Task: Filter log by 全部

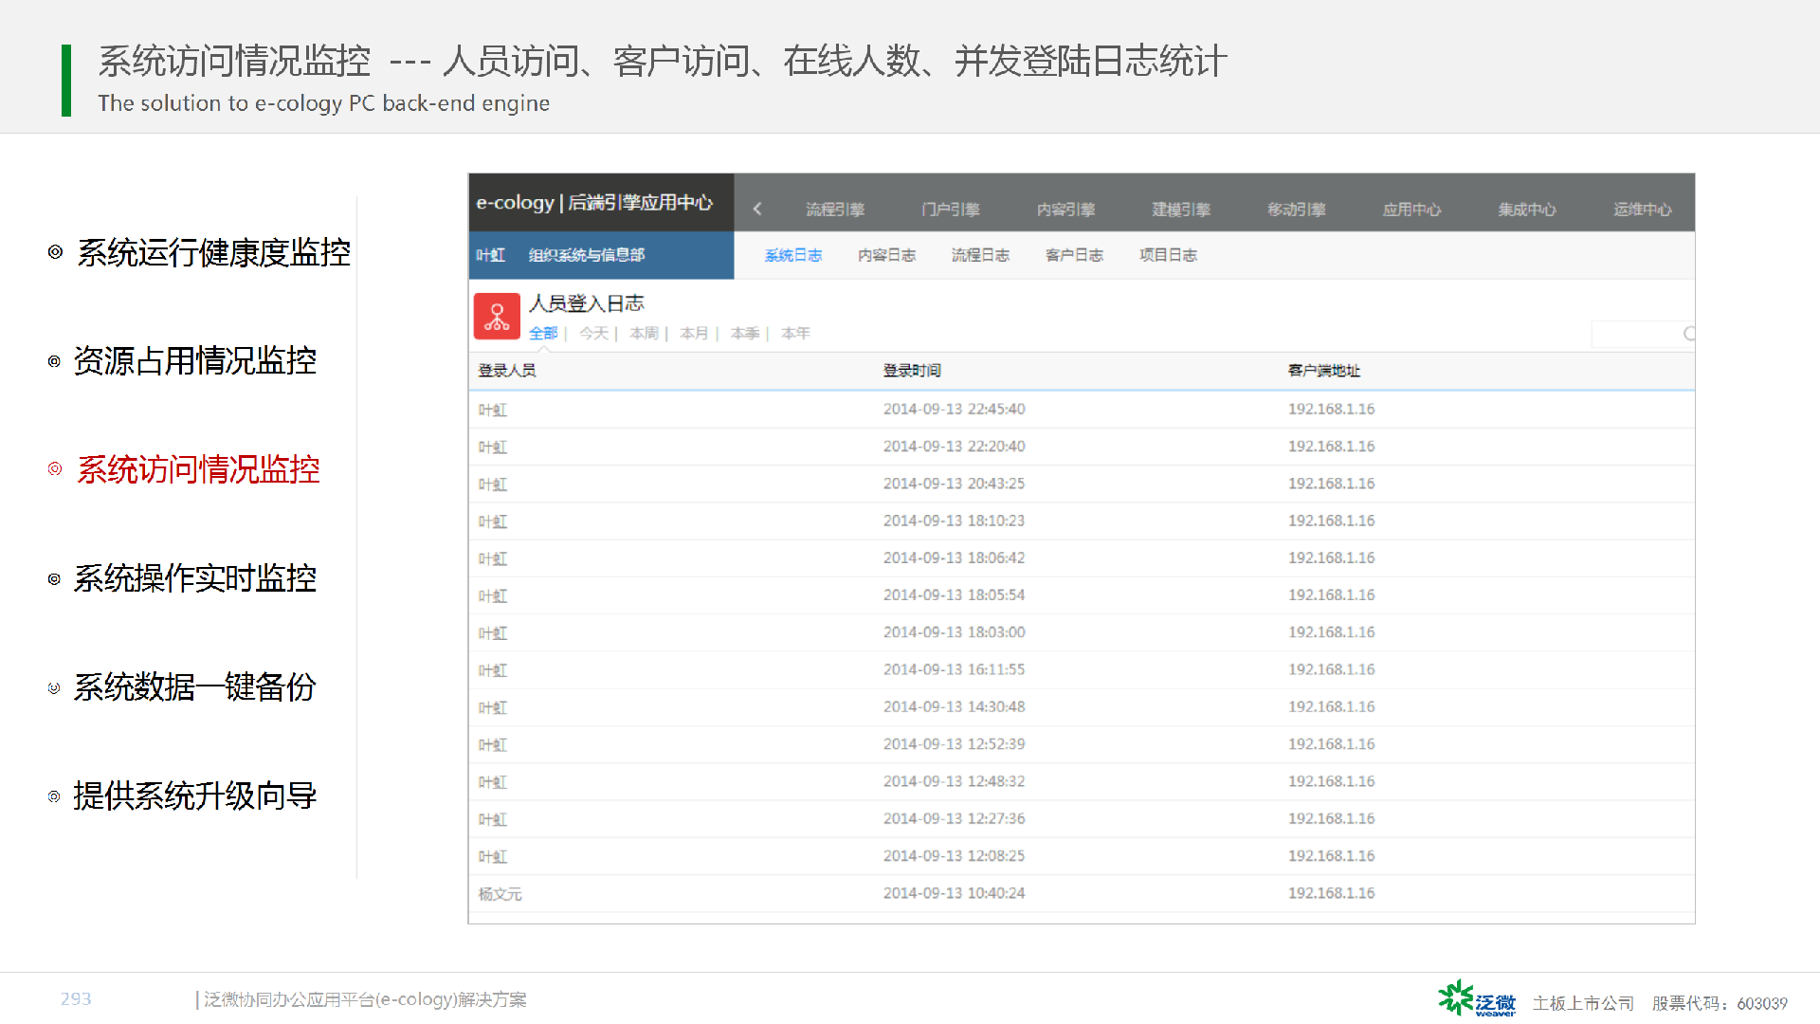Action: click(543, 334)
